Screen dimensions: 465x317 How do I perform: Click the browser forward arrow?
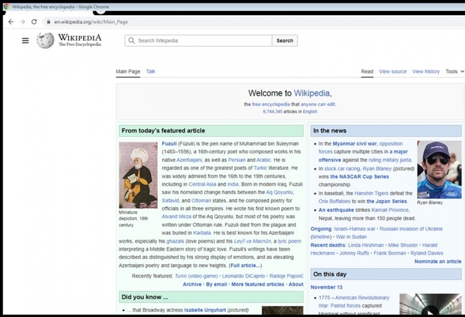[x=23, y=22]
